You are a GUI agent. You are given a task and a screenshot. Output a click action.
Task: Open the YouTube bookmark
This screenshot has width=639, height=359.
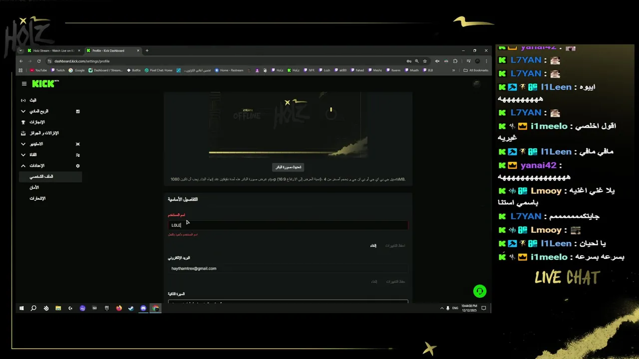point(38,70)
